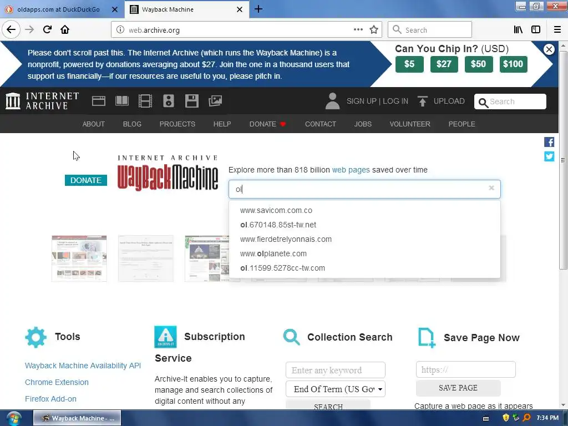Close the oldapps.com DuckDuckGo tab
The height and width of the screenshot is (426, 568).
point(114,9)
